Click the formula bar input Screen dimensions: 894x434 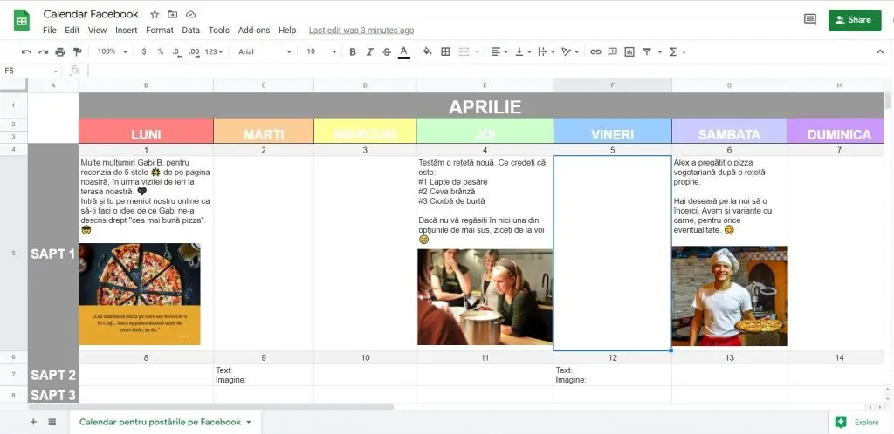[x=491, y=71]
